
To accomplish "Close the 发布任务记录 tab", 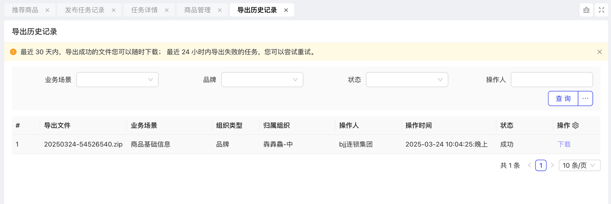I will click(x=113, y=10).
